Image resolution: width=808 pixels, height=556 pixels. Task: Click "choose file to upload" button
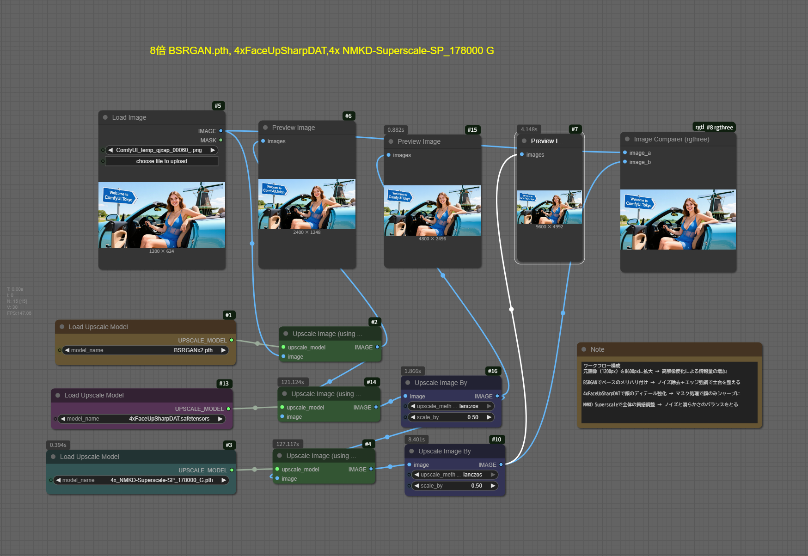click(161, 161)
